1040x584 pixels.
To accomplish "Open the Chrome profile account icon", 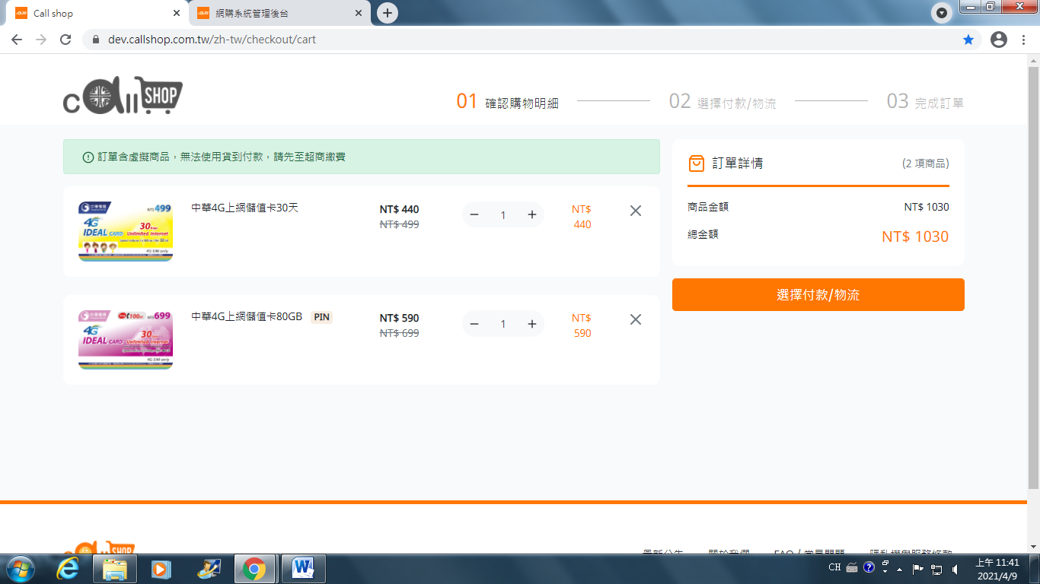I will pyautogui.click(x=999, y=40).
